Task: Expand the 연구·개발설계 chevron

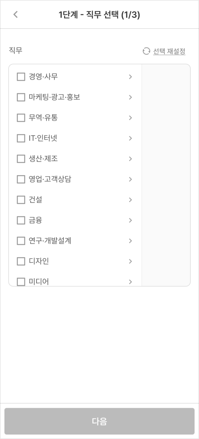Action: coord(130,241)
